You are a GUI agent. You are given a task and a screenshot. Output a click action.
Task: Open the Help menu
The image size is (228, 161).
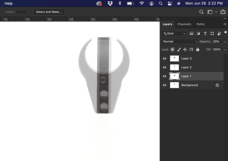(8, 3)
